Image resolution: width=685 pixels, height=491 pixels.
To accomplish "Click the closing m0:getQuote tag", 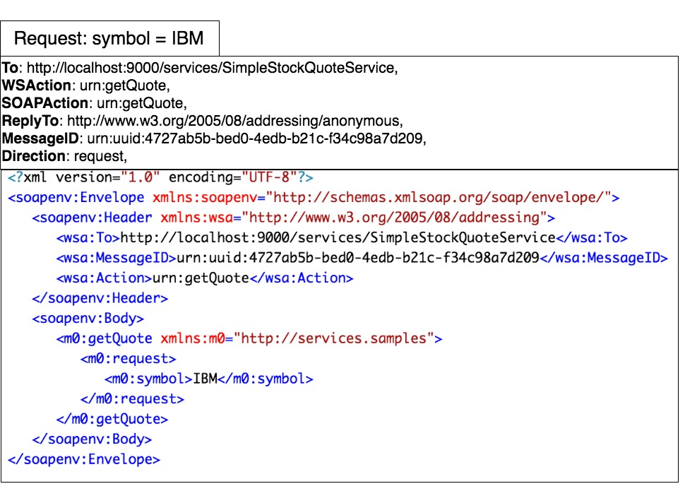I will point(112,420).
